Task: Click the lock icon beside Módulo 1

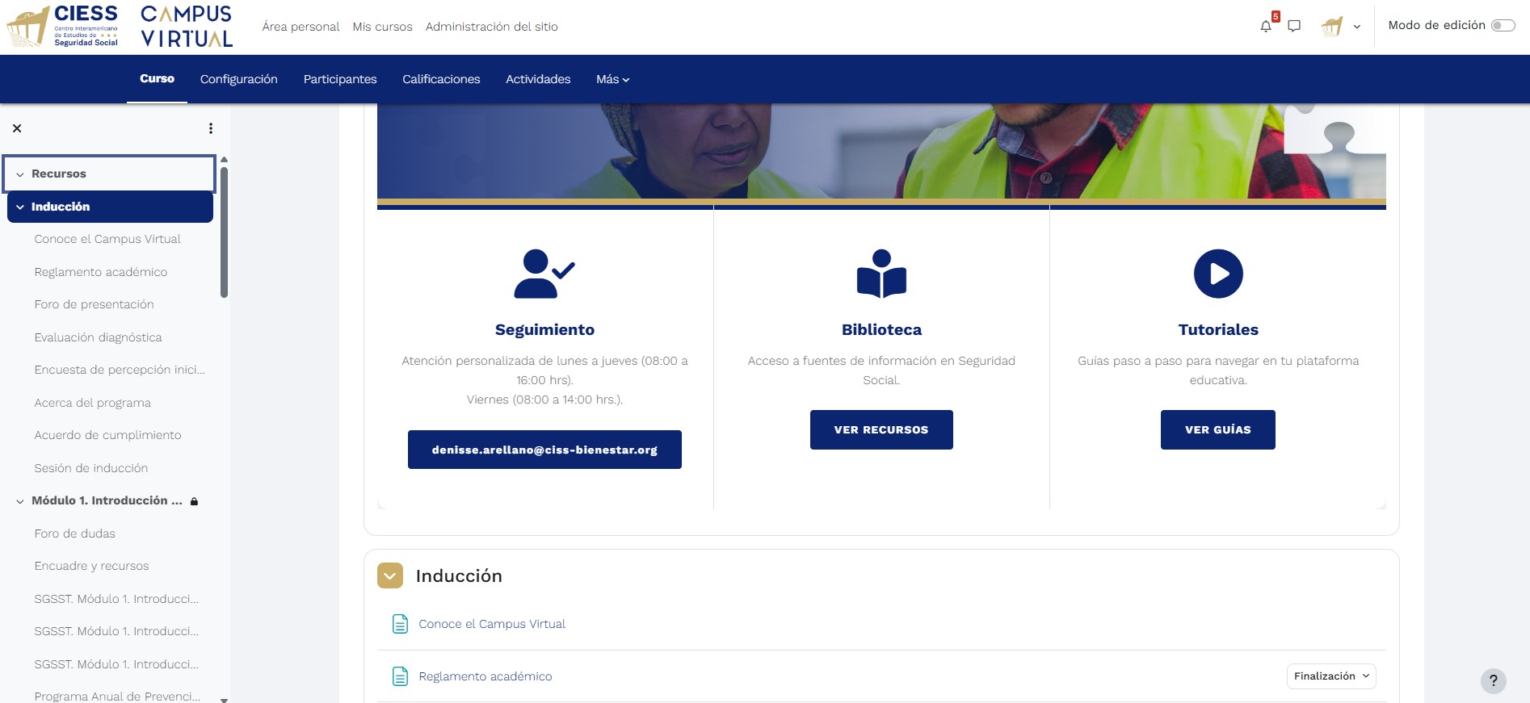Action: pyautogui.click(x=194, y=501)
